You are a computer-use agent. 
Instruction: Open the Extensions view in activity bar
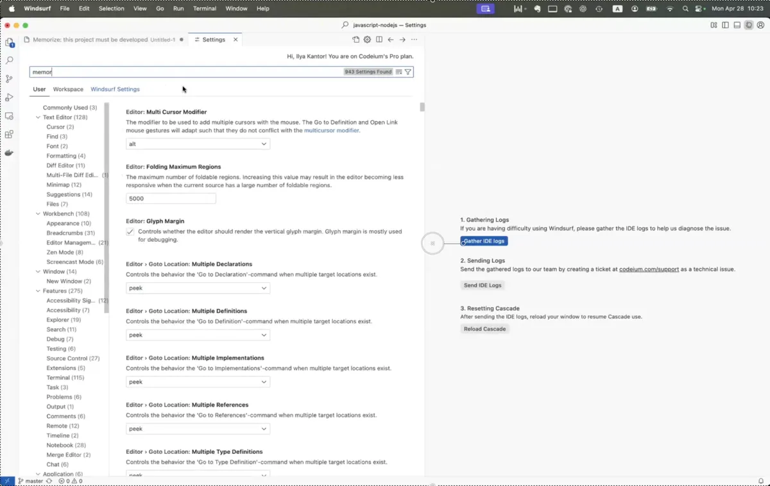9,135
